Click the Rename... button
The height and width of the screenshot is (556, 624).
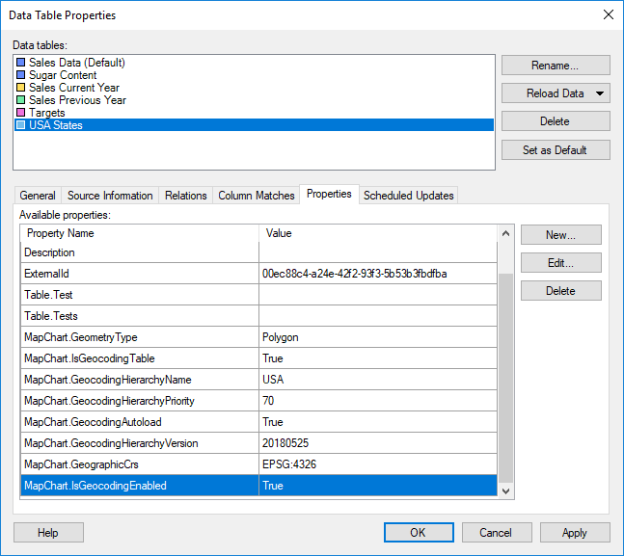tap(556, 66)
